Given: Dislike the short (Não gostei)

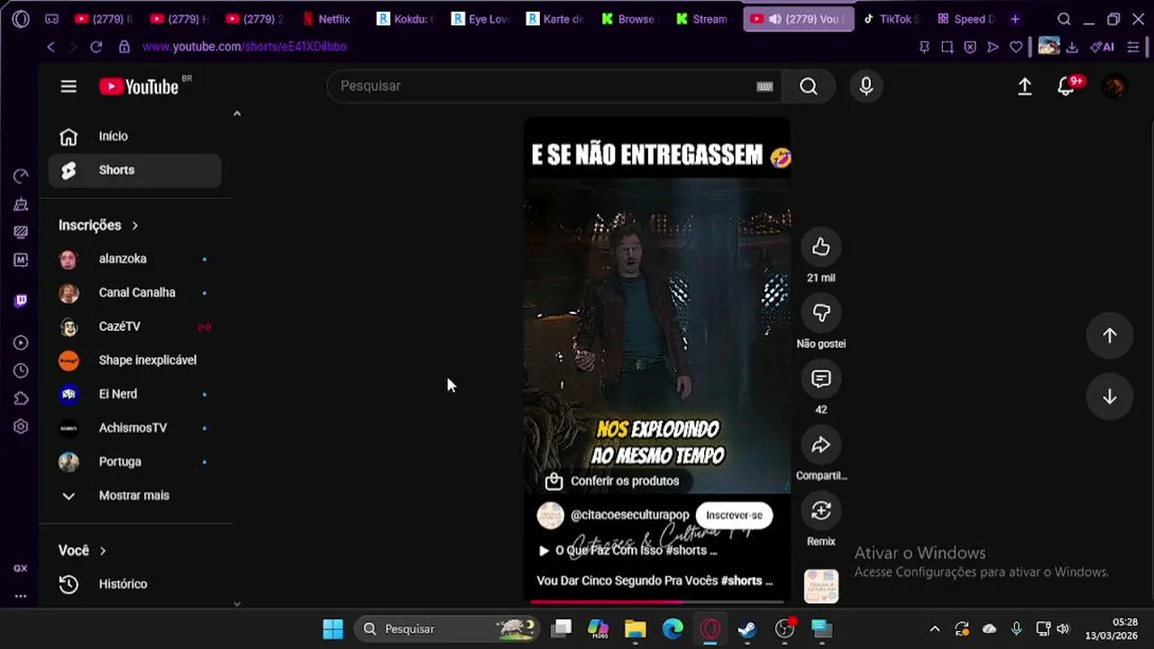Looking at the screenshot, I should pos(820,313).
